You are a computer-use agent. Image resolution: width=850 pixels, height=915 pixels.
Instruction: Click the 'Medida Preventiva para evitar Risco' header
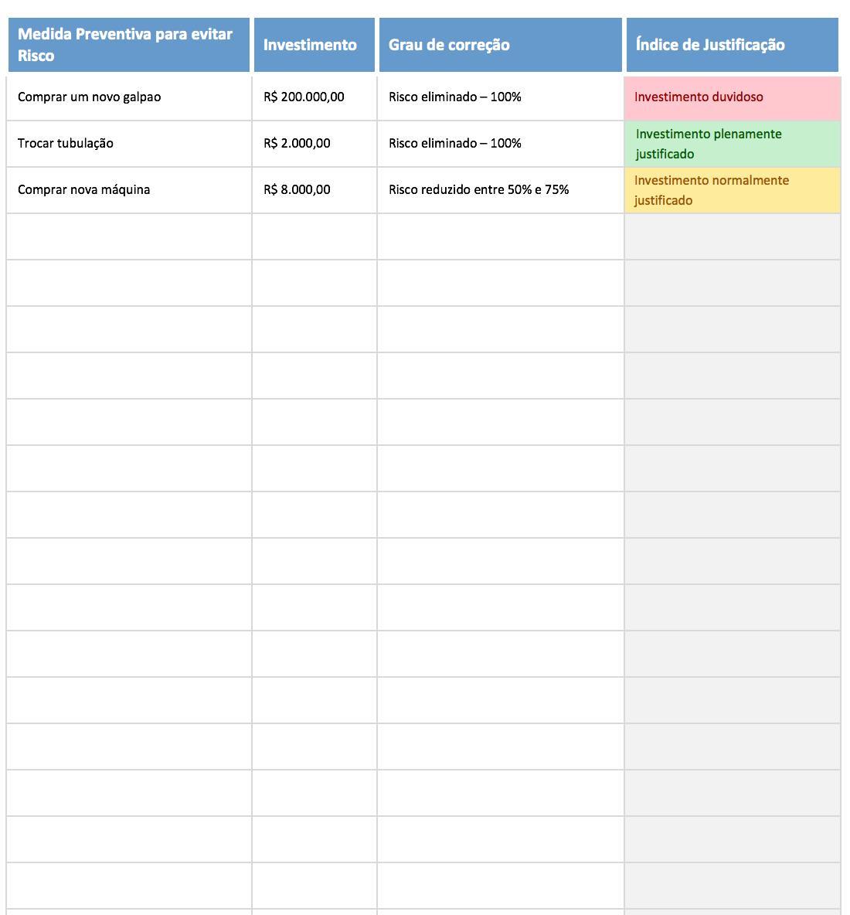128,45
